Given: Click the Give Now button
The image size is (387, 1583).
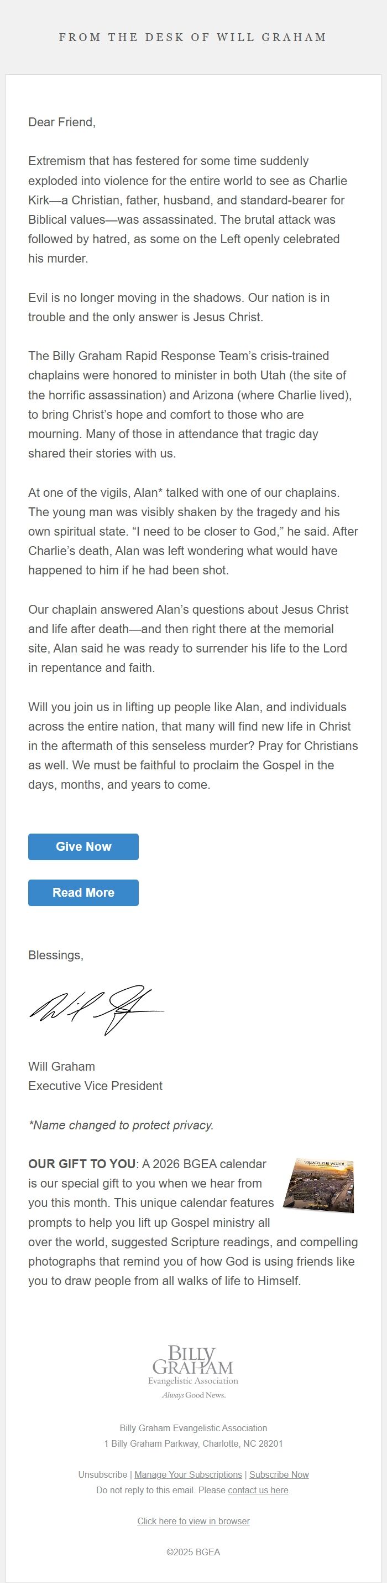Looking at the screenshot, I should pyautogui.click(x=83, y=846).
